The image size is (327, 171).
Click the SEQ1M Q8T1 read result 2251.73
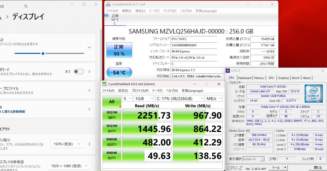pyautogui.click(x=147, y=115)
